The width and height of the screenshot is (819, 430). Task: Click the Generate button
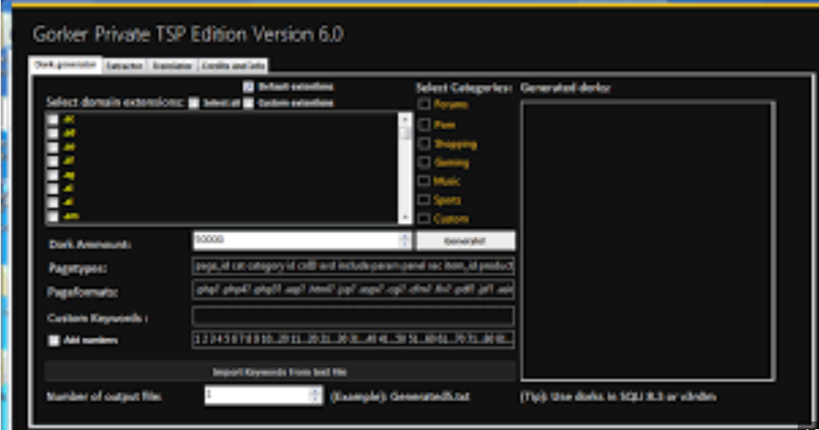[465, 241]
